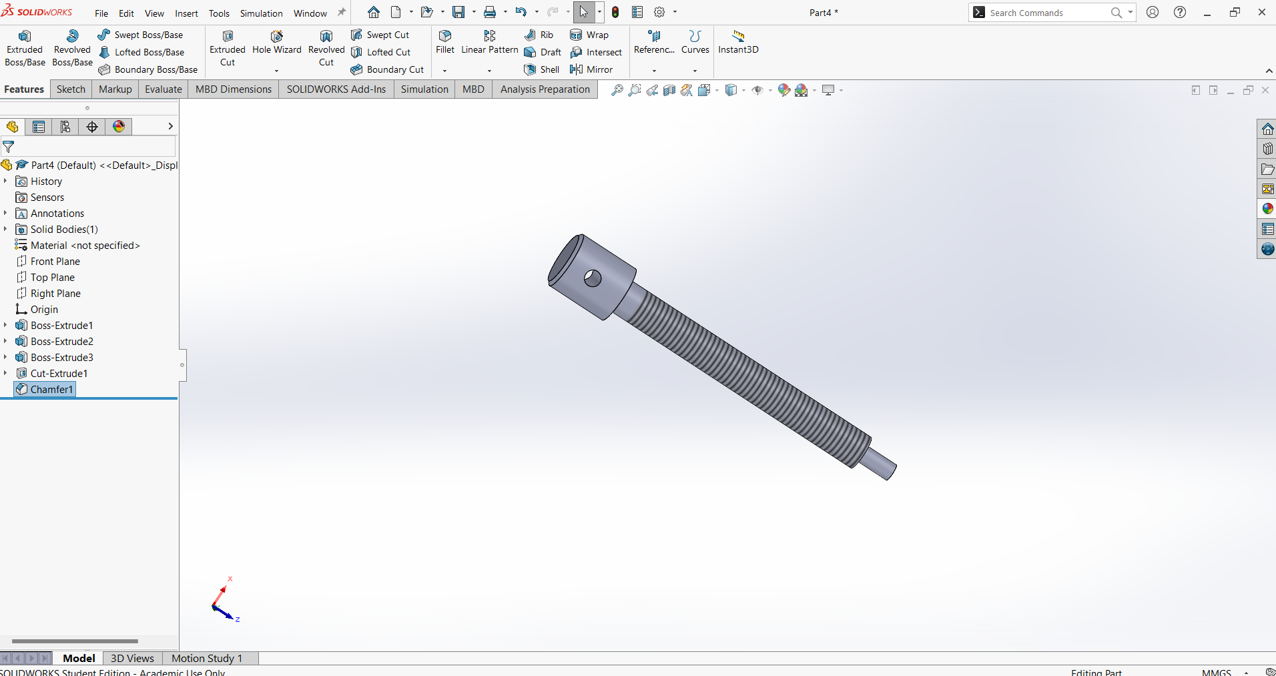Click the Boundary Cut tool
The width and height of the screenshot is (1276, 676).
(388, 69)
